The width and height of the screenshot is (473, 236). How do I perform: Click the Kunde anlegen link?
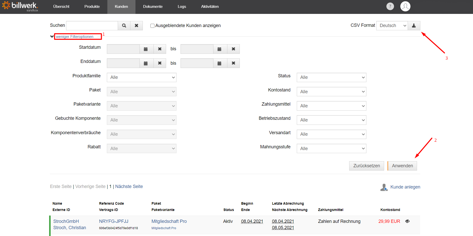405,187
